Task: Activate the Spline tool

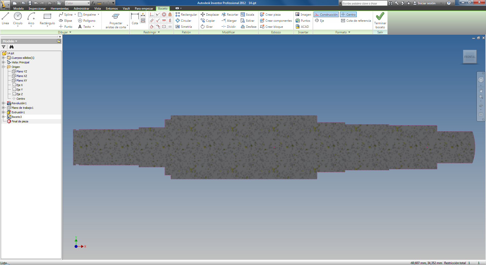Action: pos(66,15)
